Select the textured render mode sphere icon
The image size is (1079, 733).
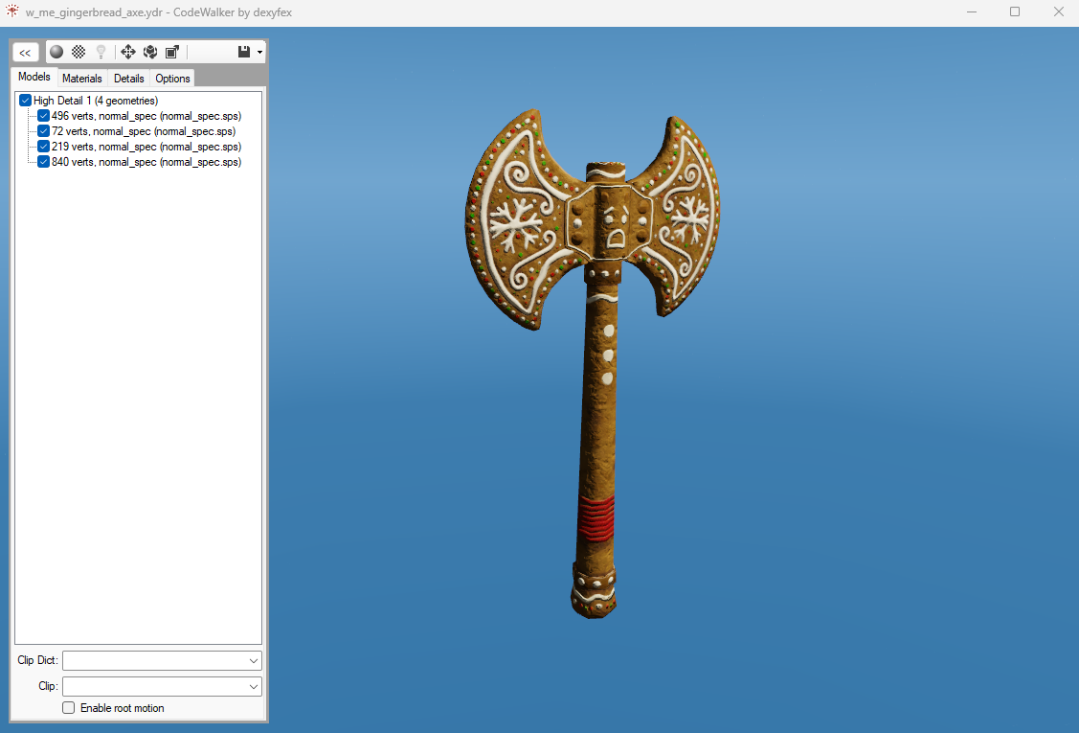click(56, 52)
